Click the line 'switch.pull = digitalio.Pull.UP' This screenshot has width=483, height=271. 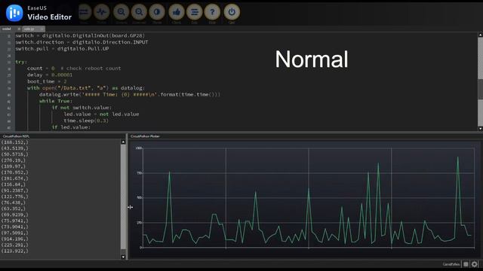pos(62,48)
